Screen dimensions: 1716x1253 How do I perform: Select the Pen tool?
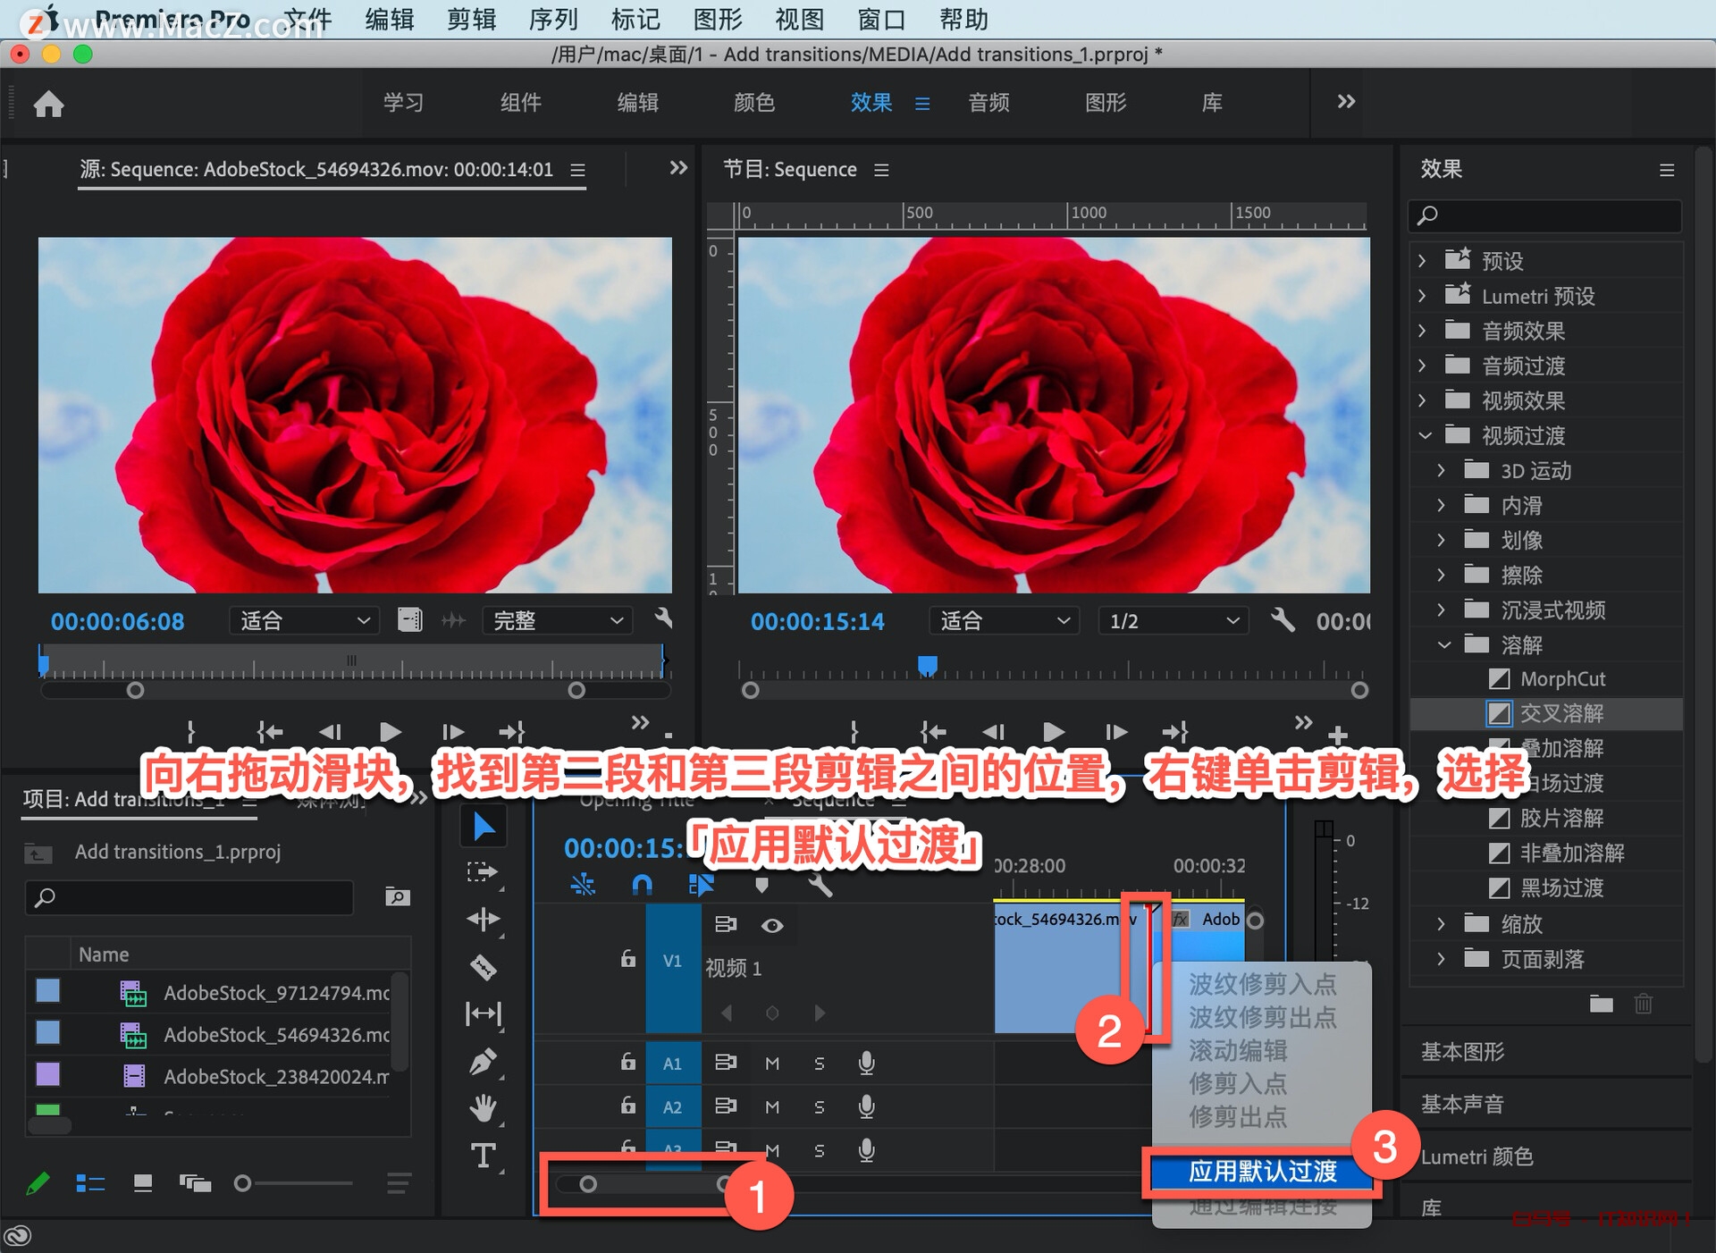(x=483, y=1062)
